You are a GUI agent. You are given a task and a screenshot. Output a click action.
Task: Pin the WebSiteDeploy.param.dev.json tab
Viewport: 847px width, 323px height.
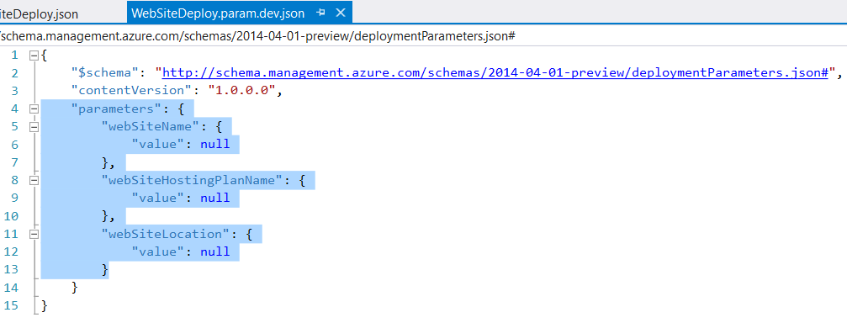pyautogui.click(x=320, y=13)
